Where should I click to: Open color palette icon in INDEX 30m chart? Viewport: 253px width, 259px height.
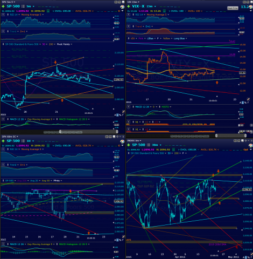tap(251, 145)
